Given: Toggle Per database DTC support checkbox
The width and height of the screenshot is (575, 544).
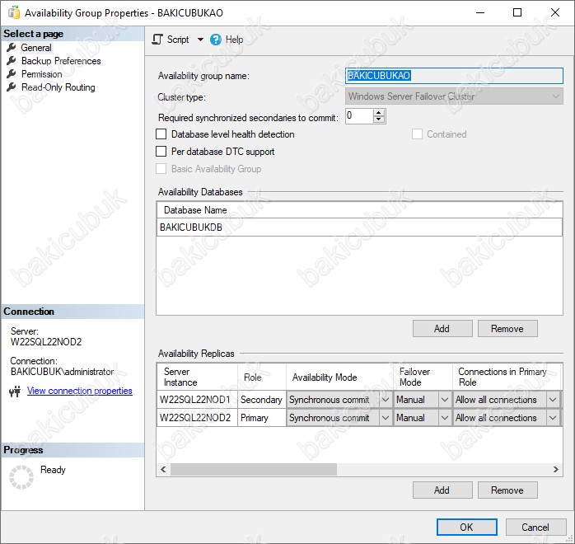Looking at the screenshot, I should [161, 152].
